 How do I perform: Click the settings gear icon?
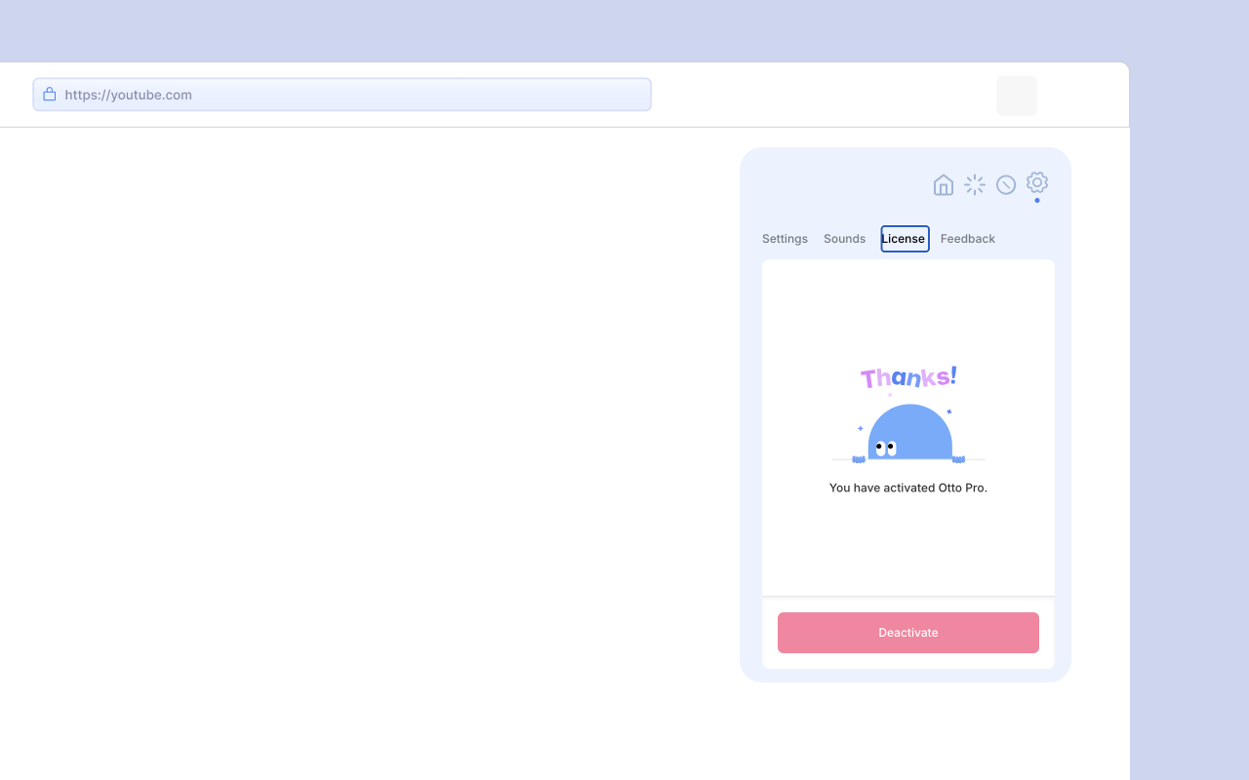coord(1037,182)
